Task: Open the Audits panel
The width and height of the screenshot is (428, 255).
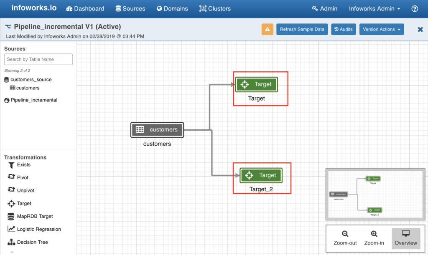Action: [x=343, y=29]
